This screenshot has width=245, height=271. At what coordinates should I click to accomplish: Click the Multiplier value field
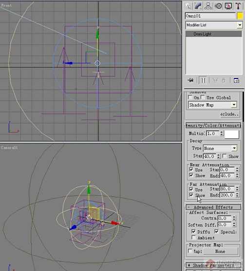click(x=213, y=134)
